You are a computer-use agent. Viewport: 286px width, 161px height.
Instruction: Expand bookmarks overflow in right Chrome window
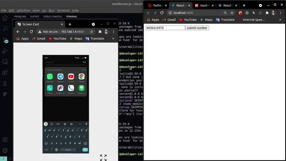pyautogui.click(x=280, y=20)
